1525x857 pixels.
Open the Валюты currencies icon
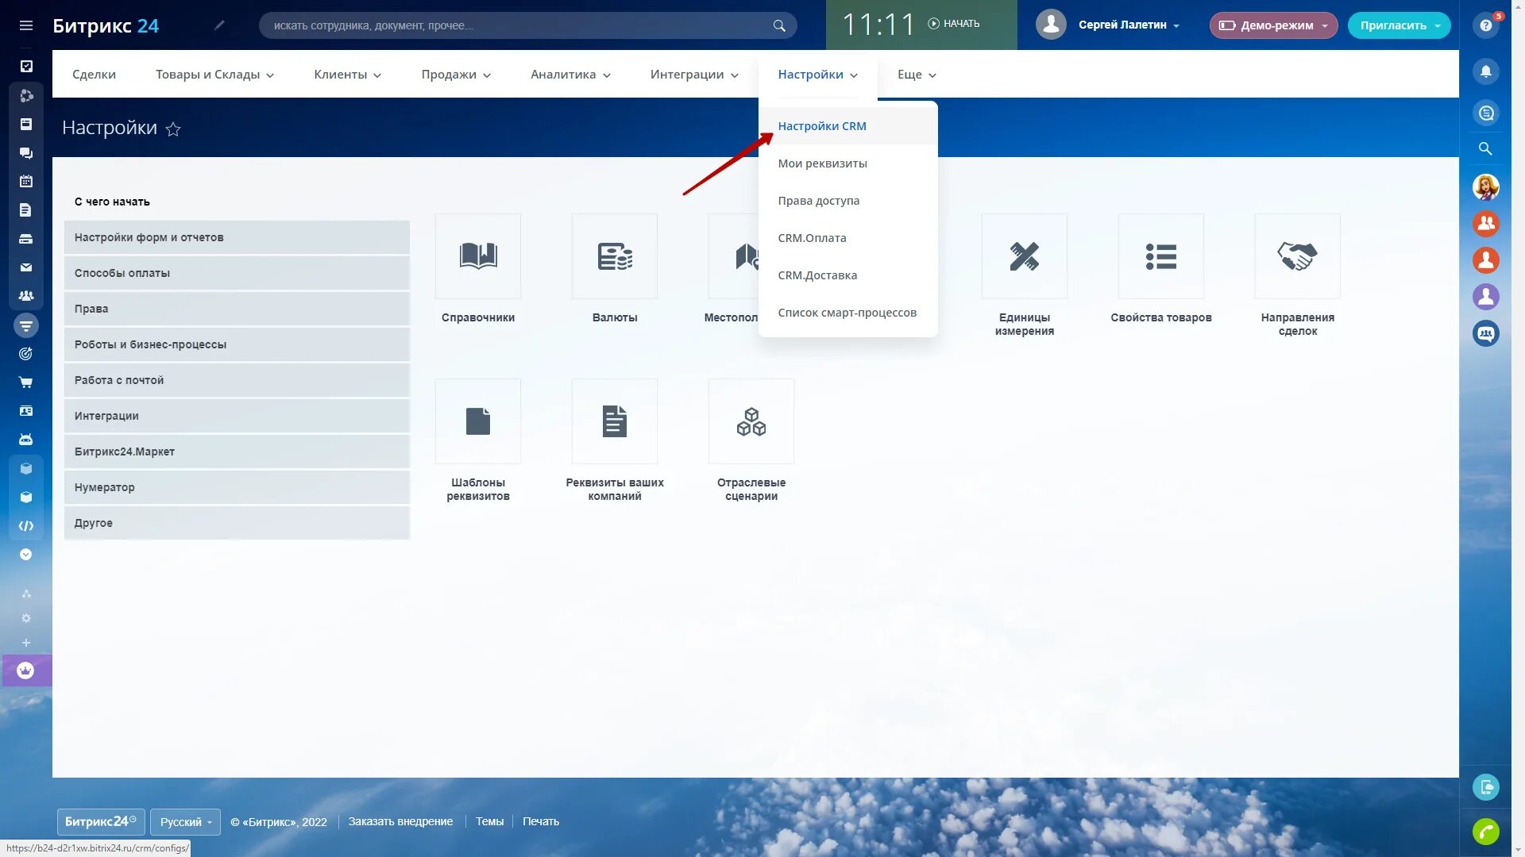(614, 256)
